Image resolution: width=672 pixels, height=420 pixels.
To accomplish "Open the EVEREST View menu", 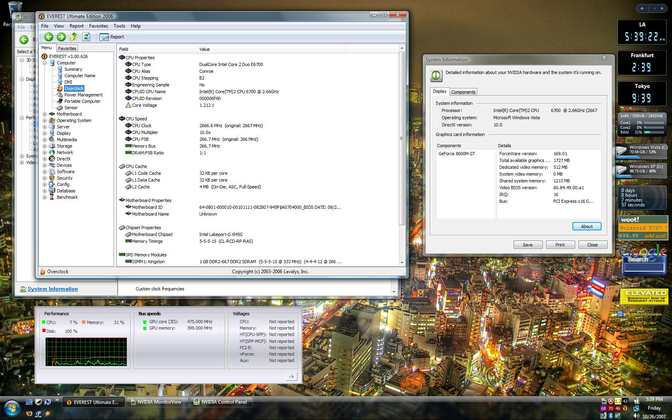I will 59,26.
